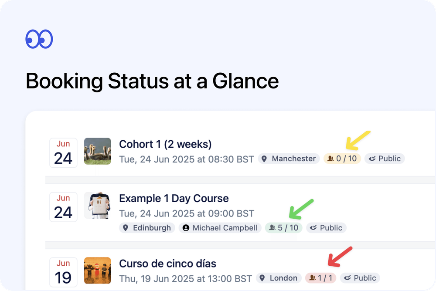Viewport: 436px width, 291px height.
Task: Toggle Public visibility for Cohort 1
Action: point(385,159)
